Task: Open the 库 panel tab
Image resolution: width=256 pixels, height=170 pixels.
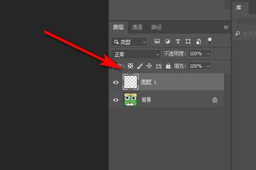Action: [x=239, y=8]
